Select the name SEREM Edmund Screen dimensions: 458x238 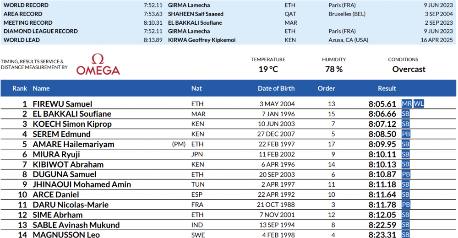(x=62, y=134)
